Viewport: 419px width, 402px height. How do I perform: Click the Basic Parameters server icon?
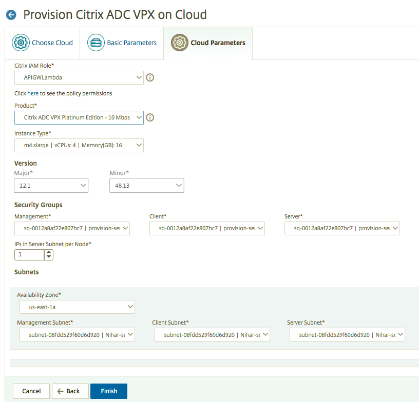pos(96,43)
